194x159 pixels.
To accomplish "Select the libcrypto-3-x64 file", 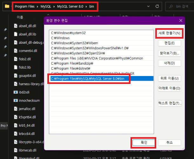I will coord(31,142).
